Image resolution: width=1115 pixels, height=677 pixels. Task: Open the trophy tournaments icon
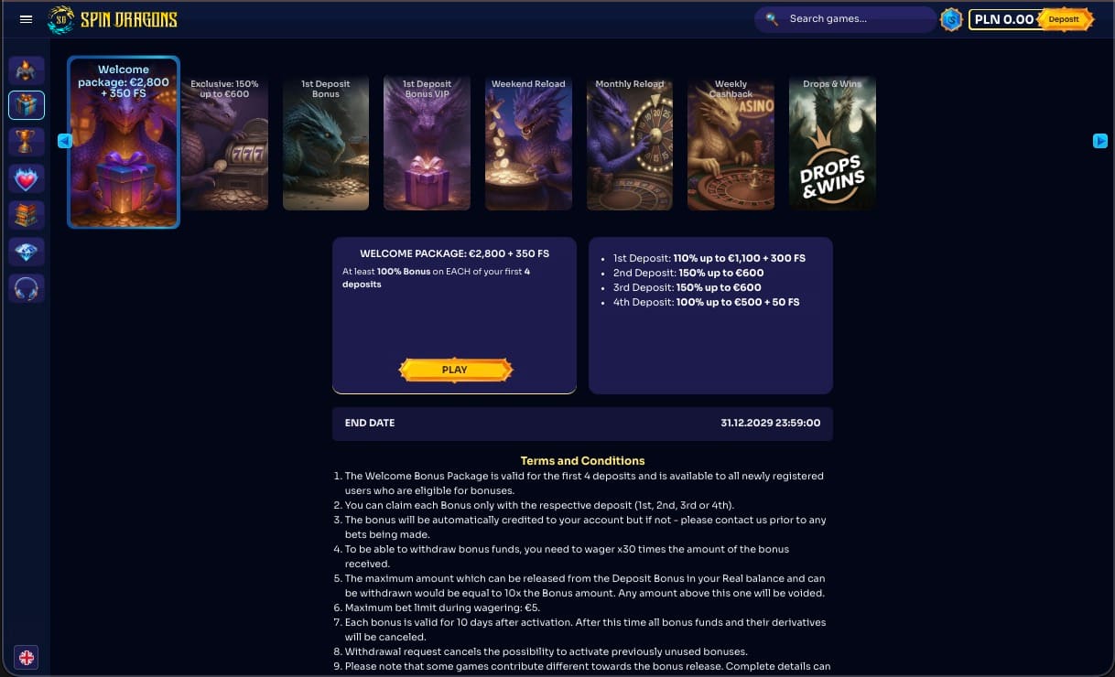click(x=27, y=142)
